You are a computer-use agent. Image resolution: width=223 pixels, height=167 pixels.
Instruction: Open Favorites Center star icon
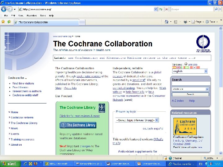[3, 22]
